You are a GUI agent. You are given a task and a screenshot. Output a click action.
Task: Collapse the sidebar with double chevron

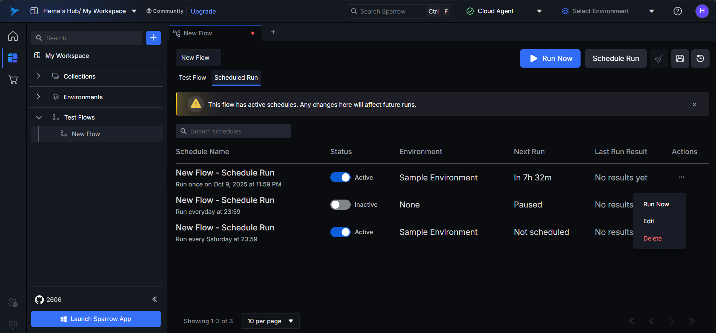[x=154, y=299]
